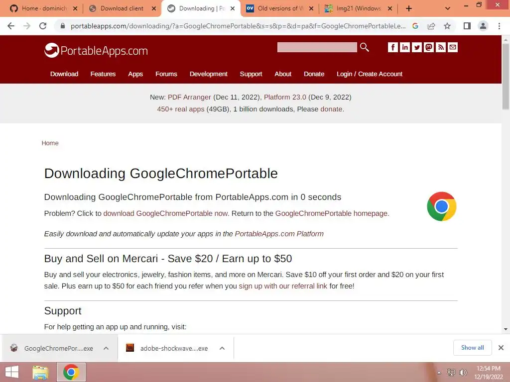Open the GoogleChromePortable homepage link
The image size is (510, 382).
coord(331,213)
